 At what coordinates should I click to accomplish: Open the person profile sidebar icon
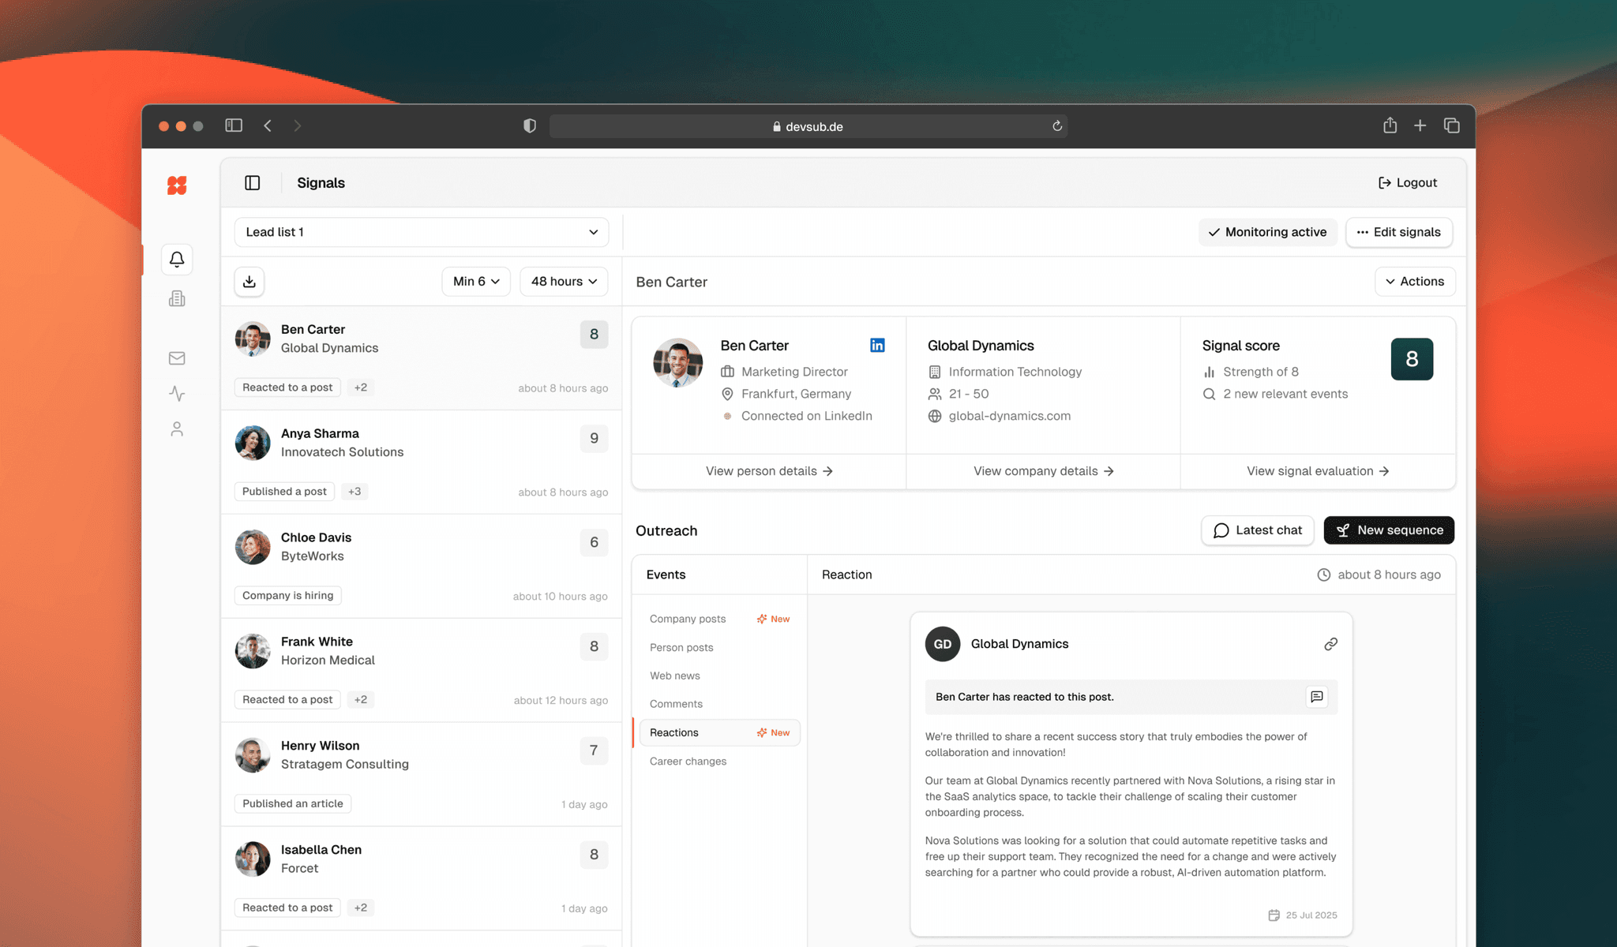click(x=177, y=429)
